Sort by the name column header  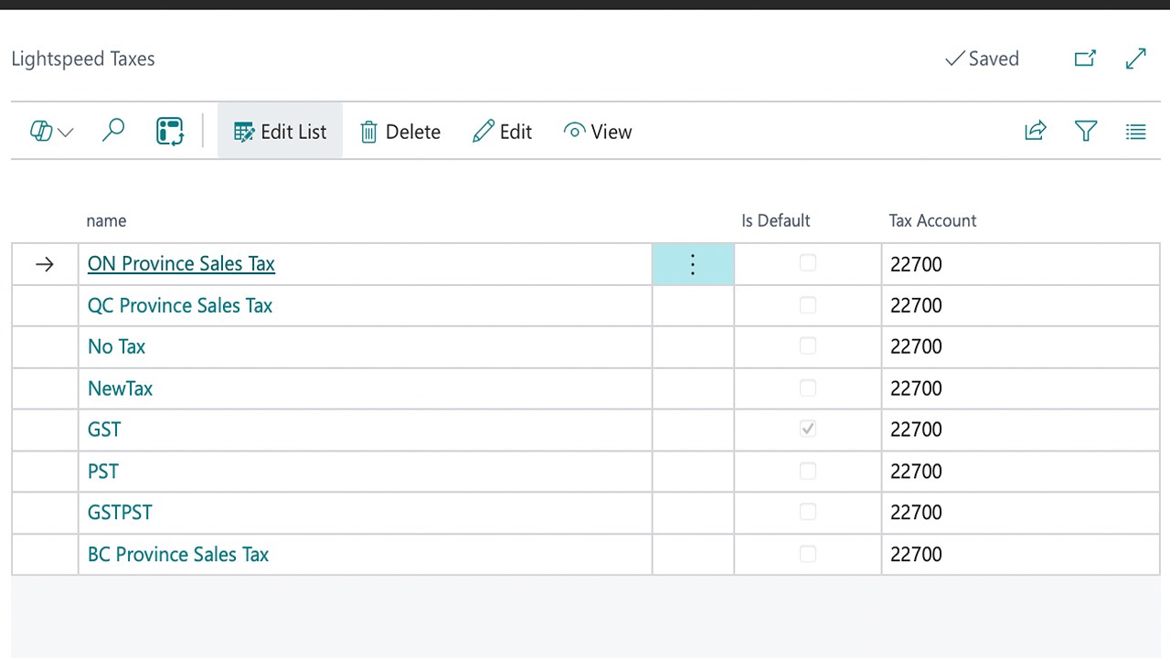coord(106,220)
